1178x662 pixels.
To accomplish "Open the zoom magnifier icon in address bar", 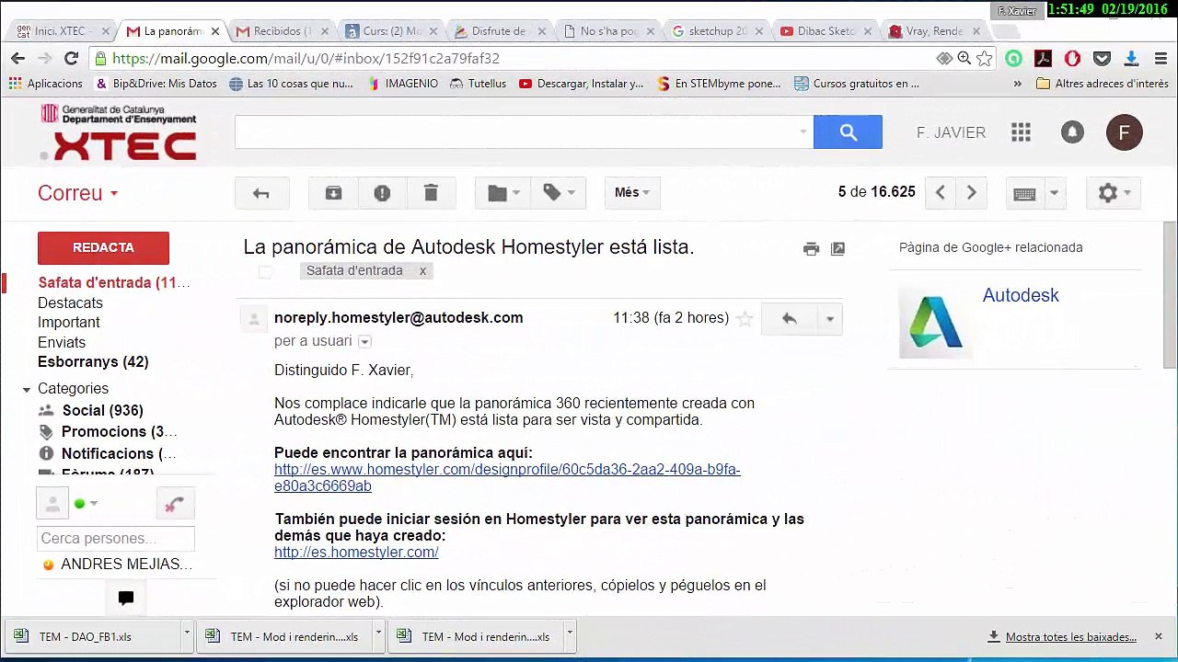I will [x=964, y=58].
